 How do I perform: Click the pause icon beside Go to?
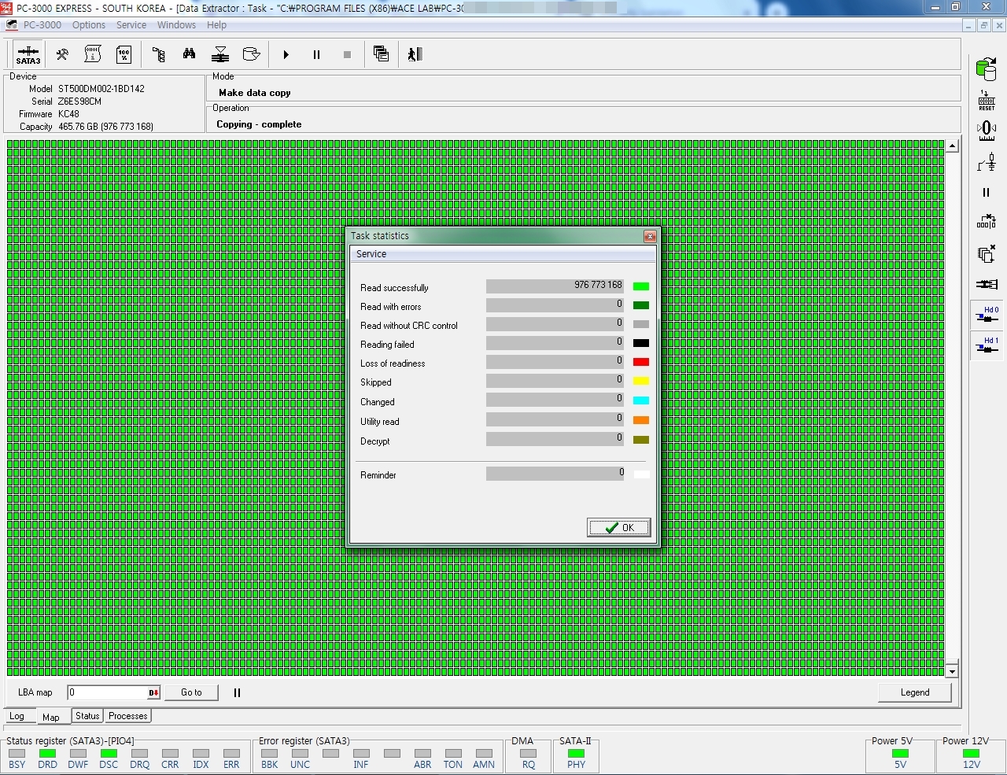(237, 692)
